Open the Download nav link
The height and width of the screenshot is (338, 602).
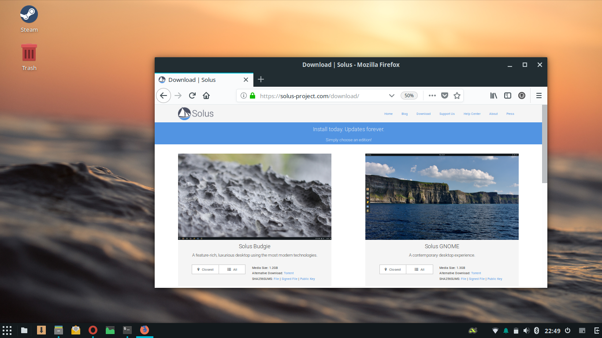point(424,114)
